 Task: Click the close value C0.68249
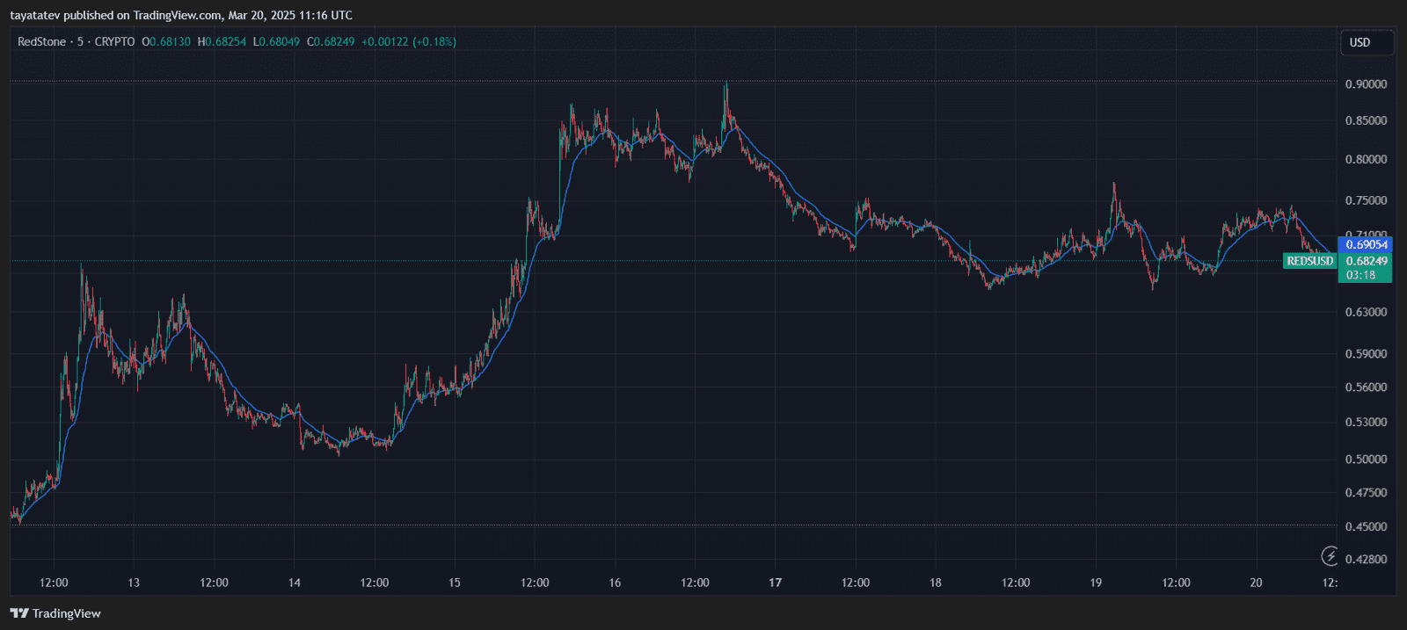pyautogui.click(x=331, y=41)
